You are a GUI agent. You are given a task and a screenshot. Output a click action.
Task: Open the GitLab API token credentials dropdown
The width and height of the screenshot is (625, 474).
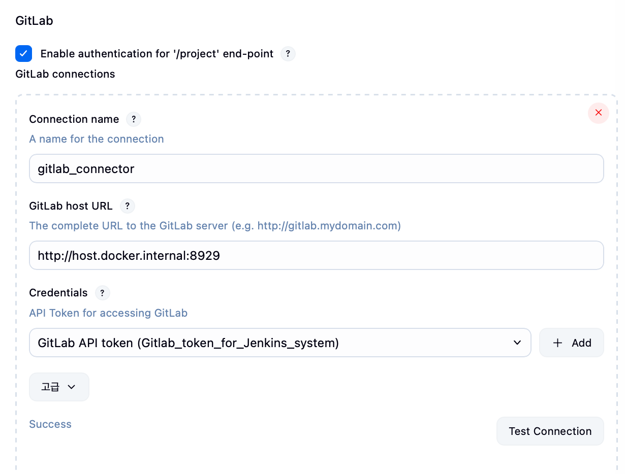[x=280, y=343]
